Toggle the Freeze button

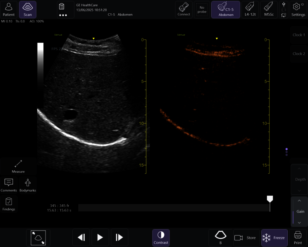[x=274, y=238]
